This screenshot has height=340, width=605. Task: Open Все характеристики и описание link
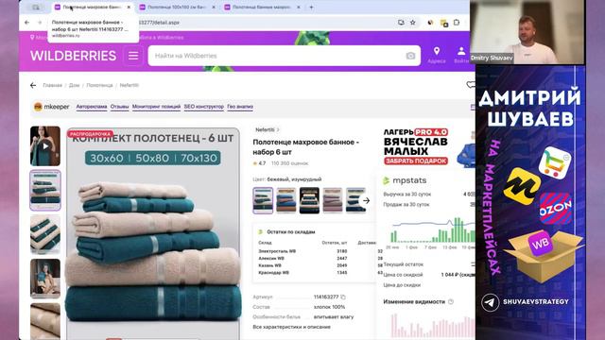pos(291,327)
